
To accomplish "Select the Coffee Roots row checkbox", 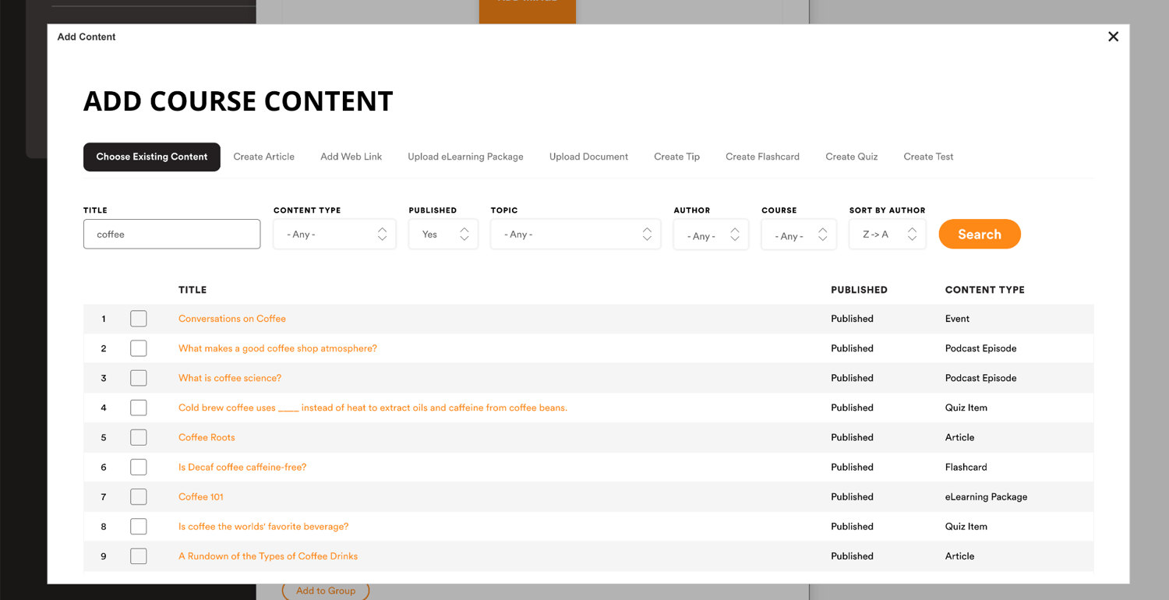I will 139,437.
